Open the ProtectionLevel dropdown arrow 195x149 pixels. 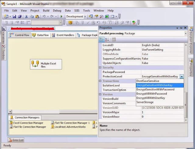coord(182,77)
